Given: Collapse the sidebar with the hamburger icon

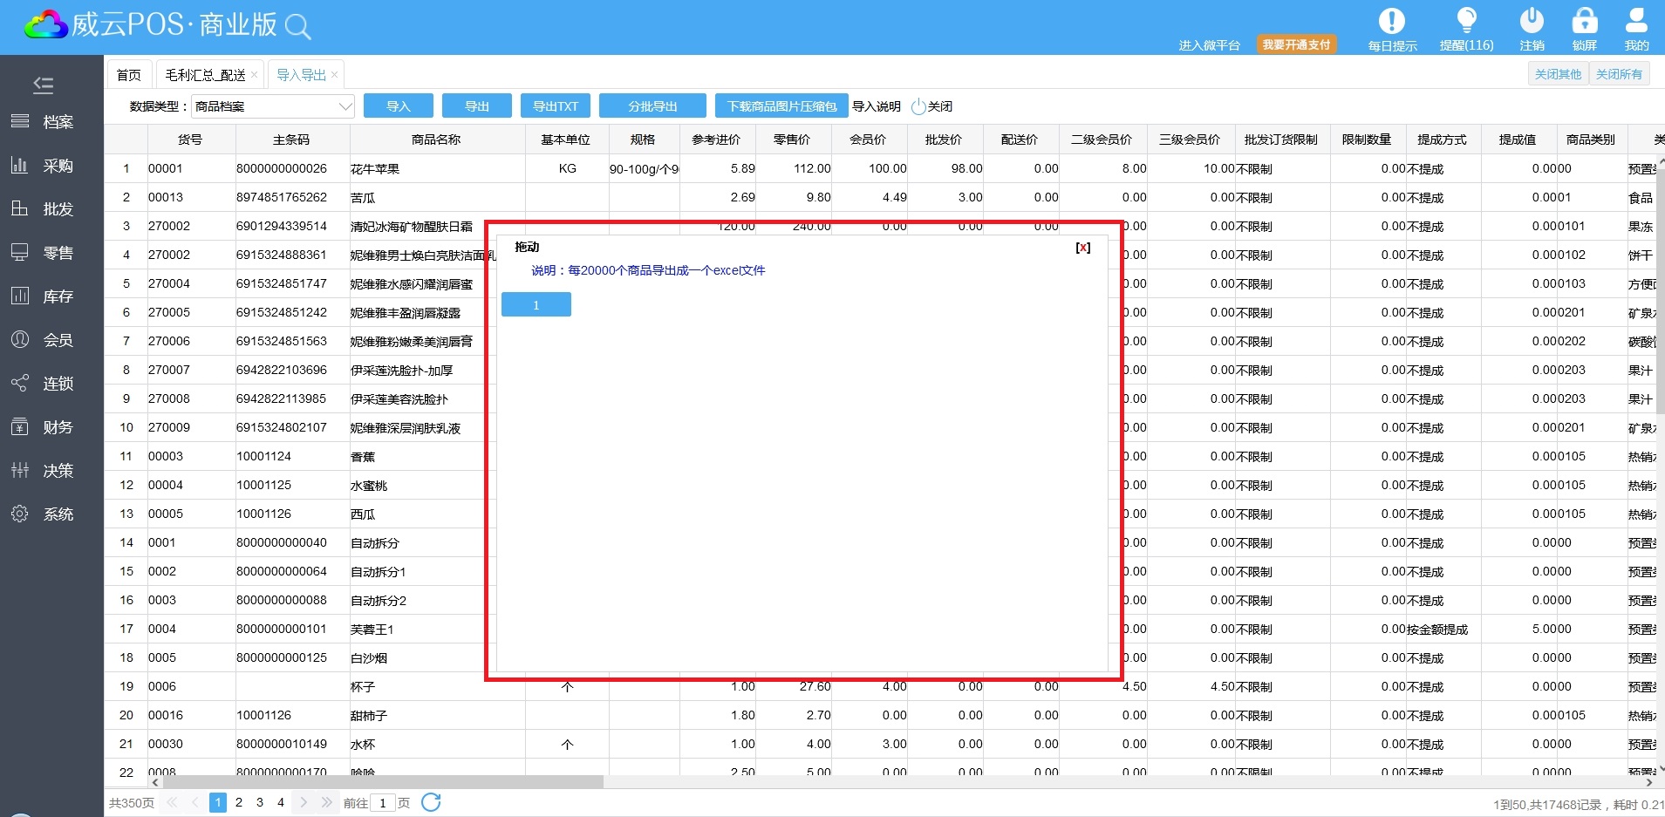Looking at the screenshot, I should [x=43, y=85].
